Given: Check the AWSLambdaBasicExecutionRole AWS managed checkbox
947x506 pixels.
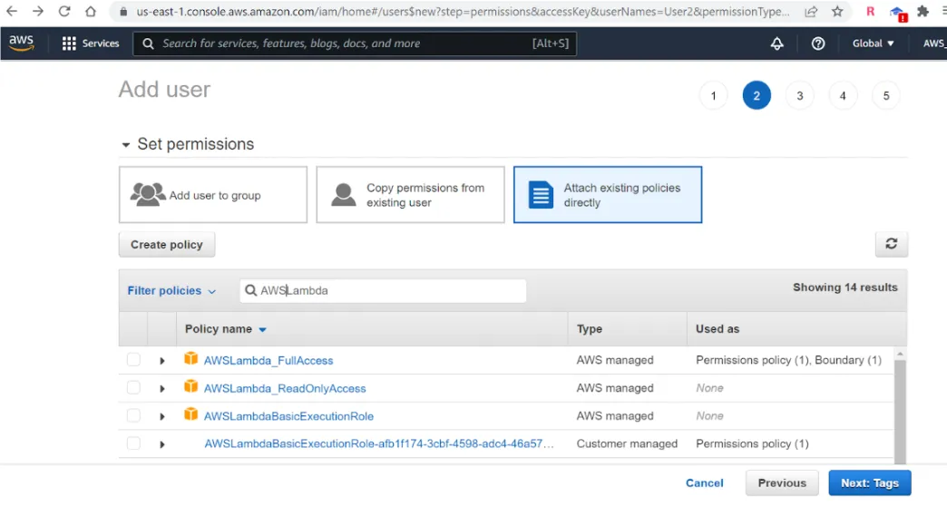Looking at the screenshot, I should coord(133,415).
